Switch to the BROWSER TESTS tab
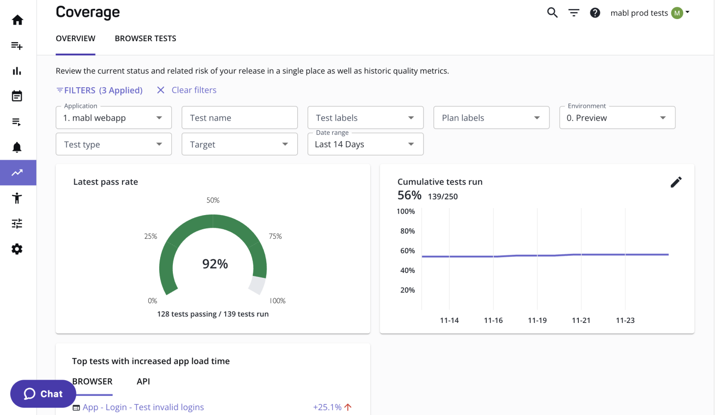 [145, 38]
